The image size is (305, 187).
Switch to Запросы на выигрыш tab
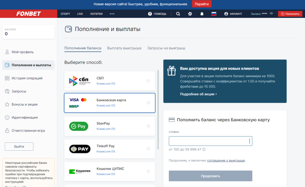(x=166, y=48)
